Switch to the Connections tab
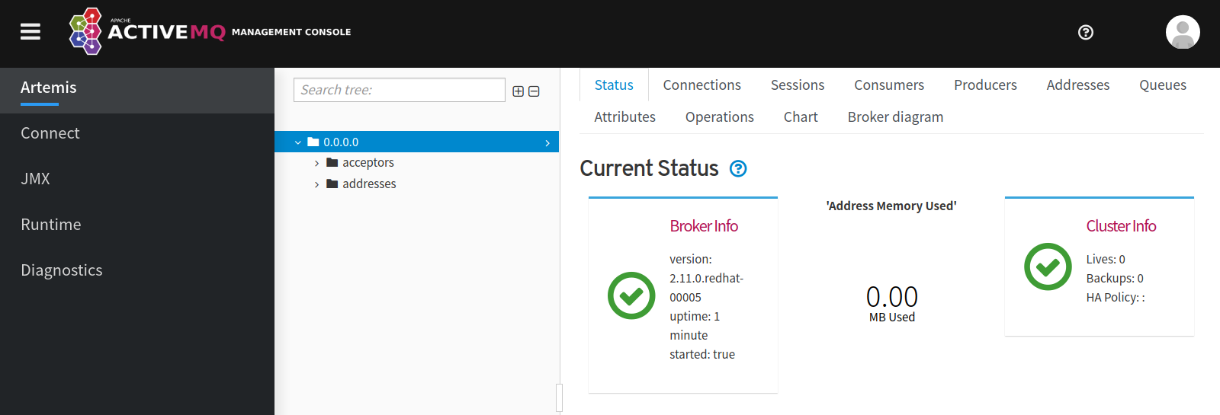The image size is (1220, 415). pos(701,85)
